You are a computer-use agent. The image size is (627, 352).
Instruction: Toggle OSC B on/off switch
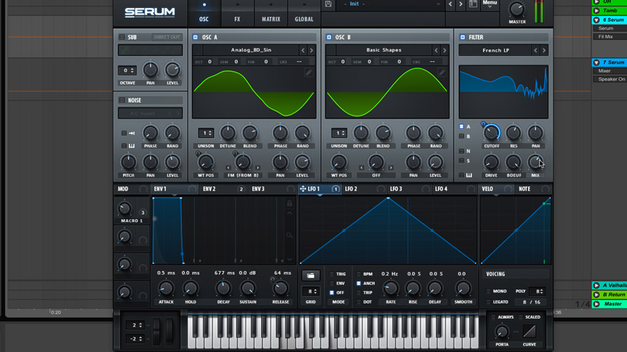point(329,37)
